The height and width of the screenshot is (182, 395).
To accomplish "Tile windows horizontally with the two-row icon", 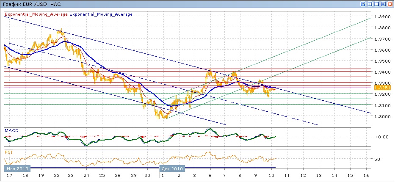I will pyautogui.click(x=377, y=4).
